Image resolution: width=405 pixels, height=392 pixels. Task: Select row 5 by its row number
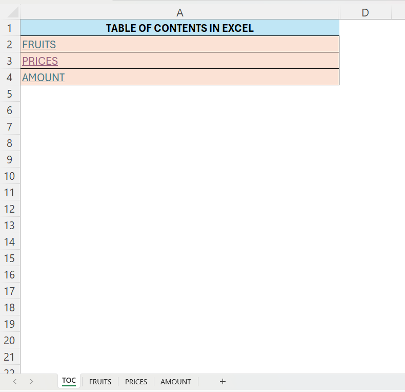10,94
